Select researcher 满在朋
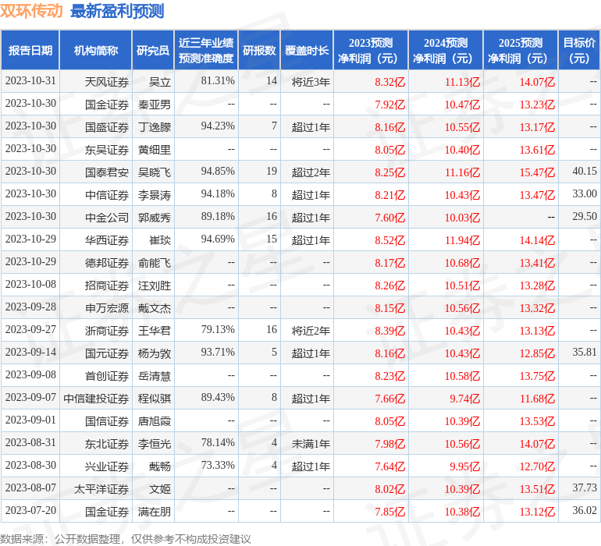 pos(154,511)
